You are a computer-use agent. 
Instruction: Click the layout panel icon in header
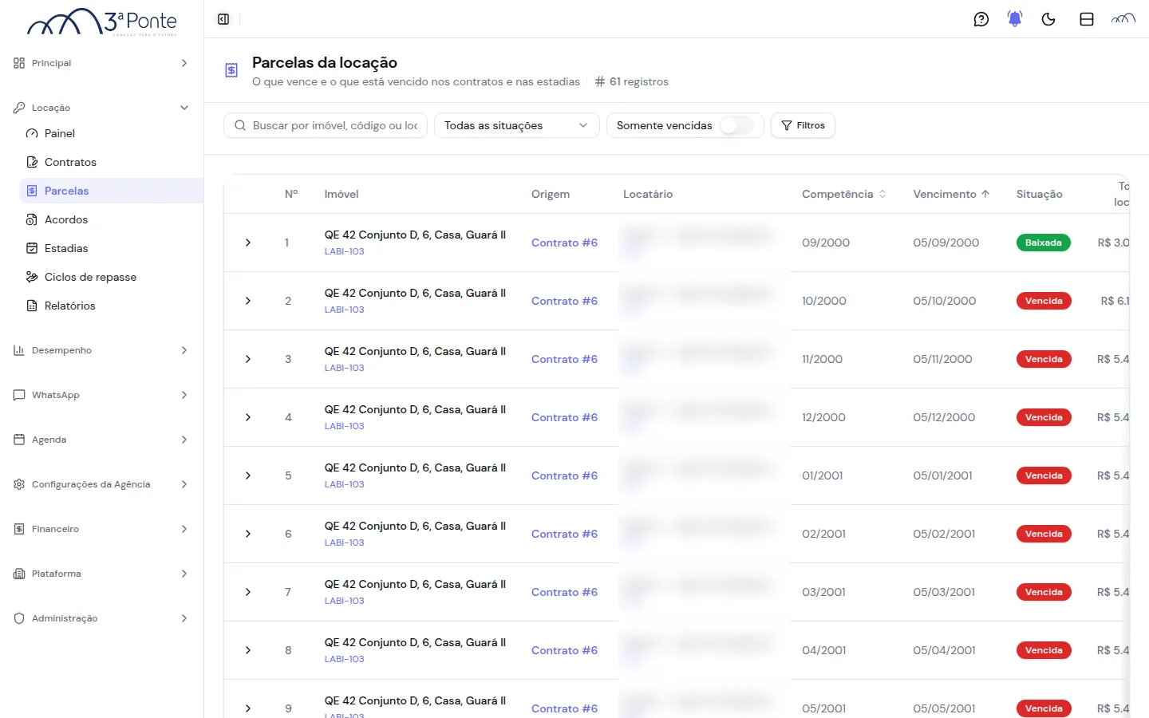1087,19
